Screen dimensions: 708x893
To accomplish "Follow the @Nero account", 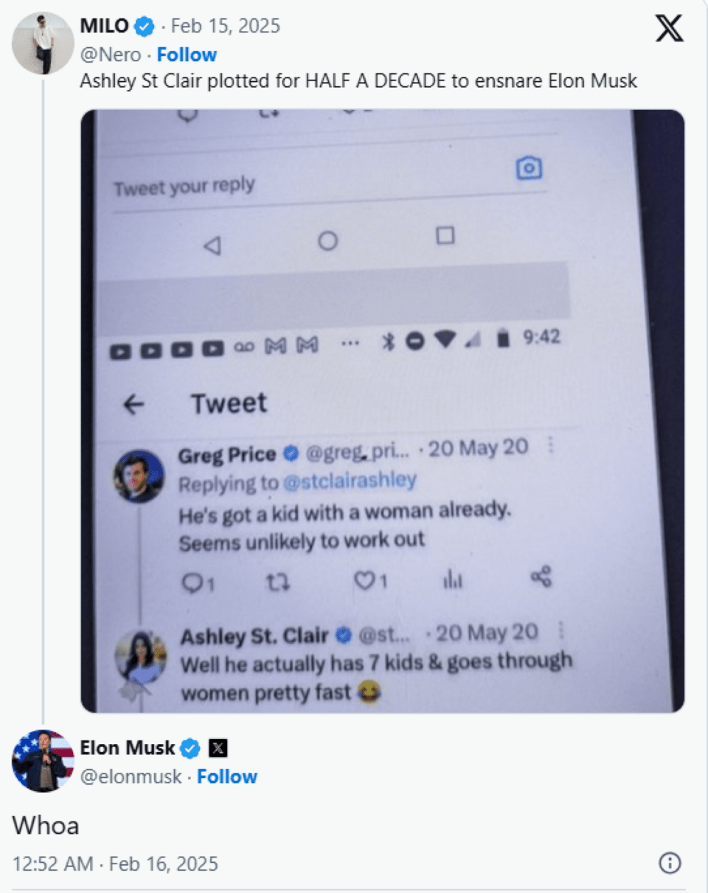I will (187, 55).
